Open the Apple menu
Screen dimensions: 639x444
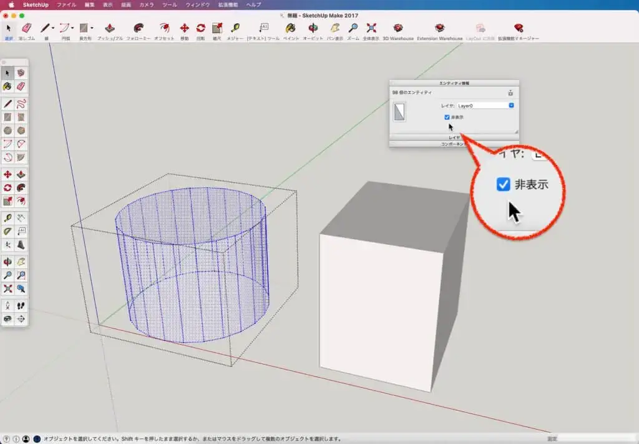pos(11,5)
